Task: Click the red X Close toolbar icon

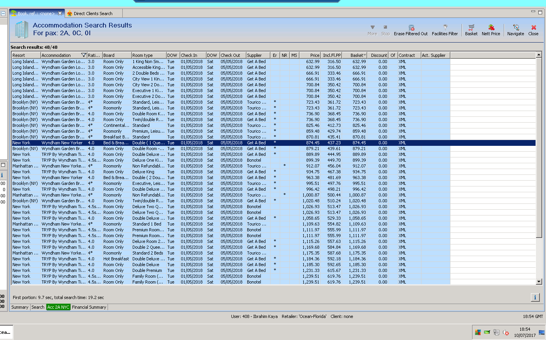Action: (534, 27)
